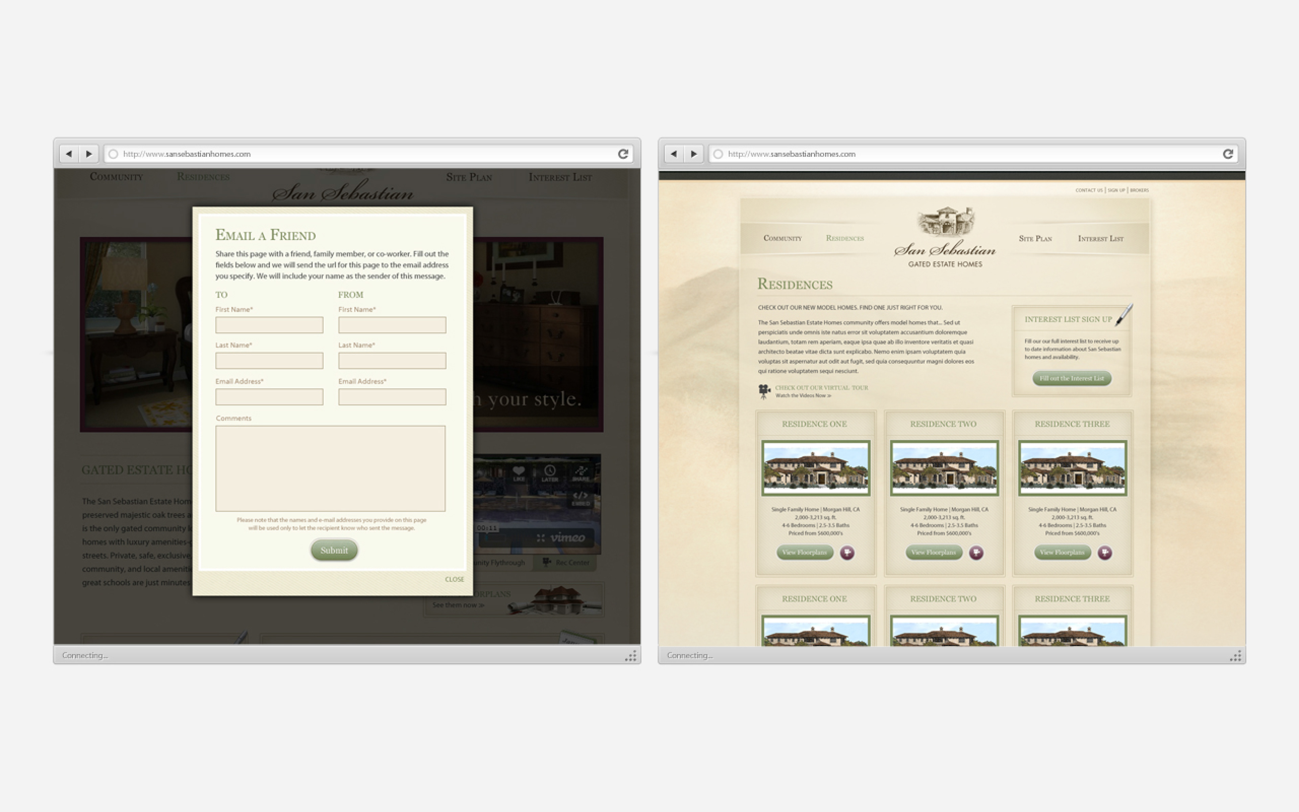
Task: Open Residence Three house thumbnail in top row
Action: click(x=1072, y=468)
